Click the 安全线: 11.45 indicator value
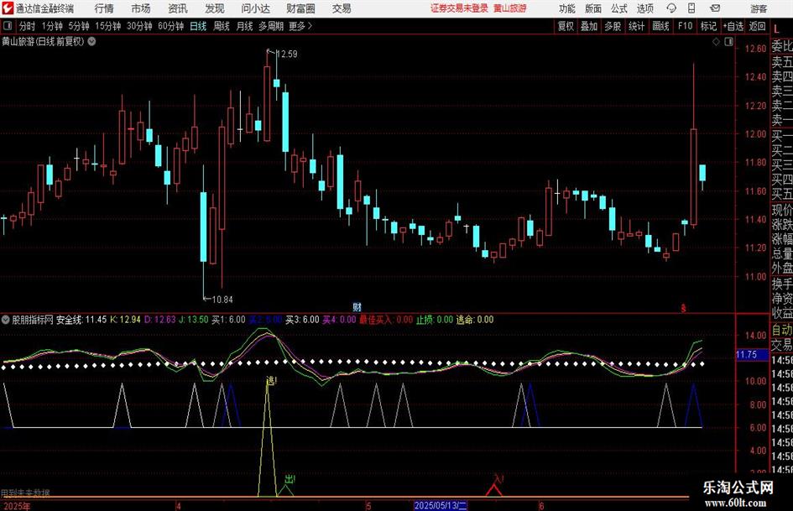The width and height of the screenshot is (793, 511). coord(81,319)
